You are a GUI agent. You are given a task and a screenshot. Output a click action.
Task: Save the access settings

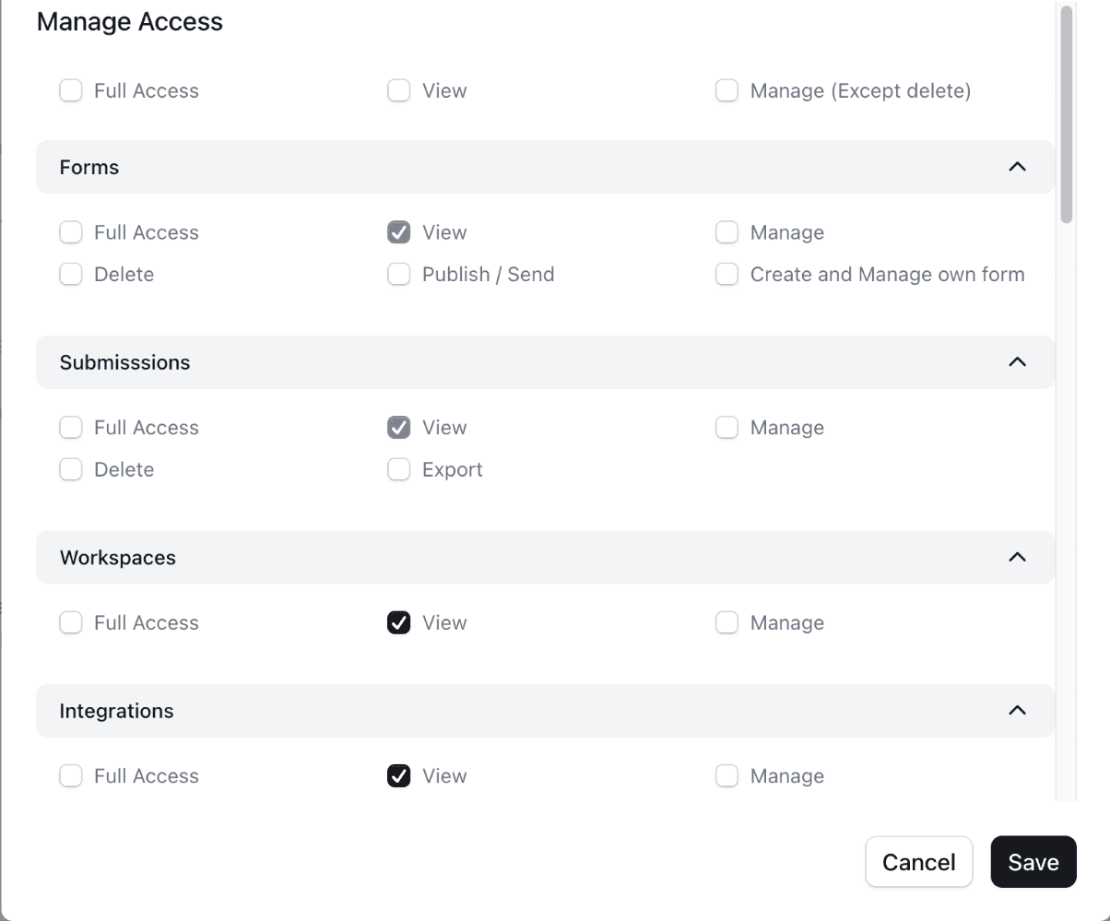coord(1033,862)
